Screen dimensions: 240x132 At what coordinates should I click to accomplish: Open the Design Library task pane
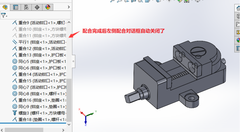click(x=238, y=16)
